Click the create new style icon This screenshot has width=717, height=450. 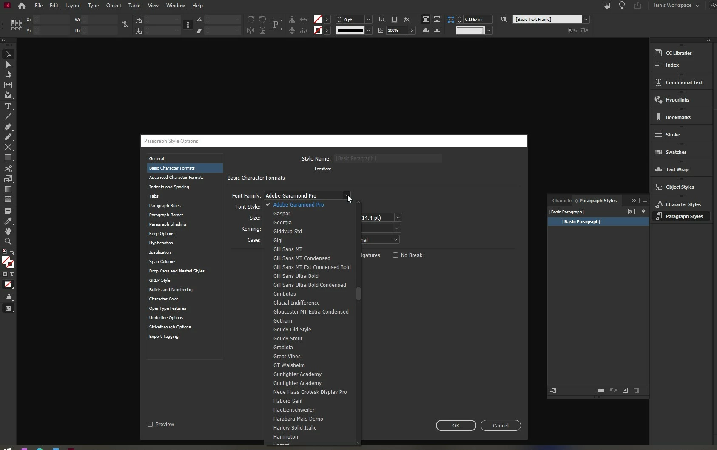[625, 390]
